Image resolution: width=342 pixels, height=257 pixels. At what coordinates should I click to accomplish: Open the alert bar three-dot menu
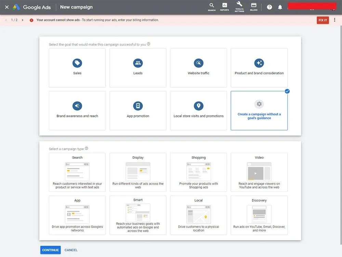[334, 20]
